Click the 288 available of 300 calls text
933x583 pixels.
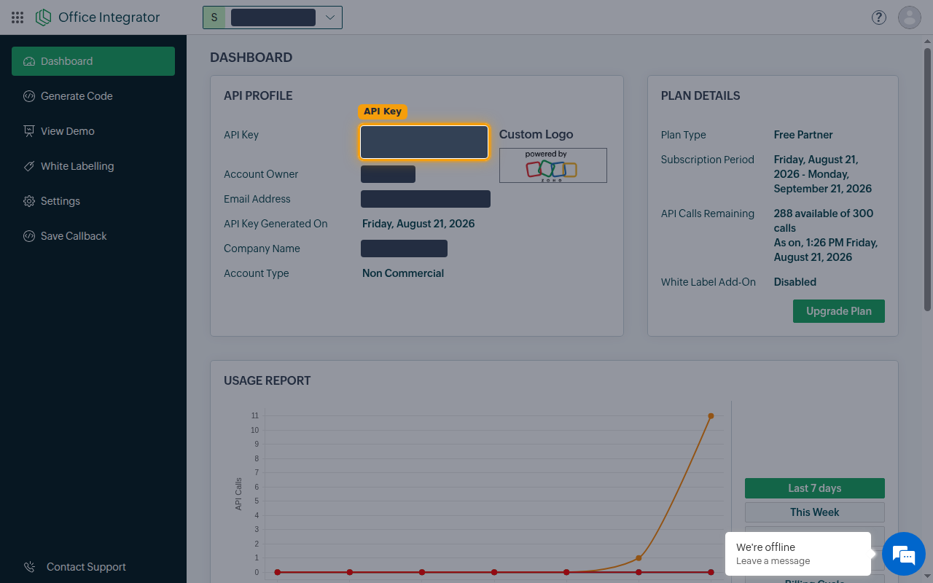(824, 221)
